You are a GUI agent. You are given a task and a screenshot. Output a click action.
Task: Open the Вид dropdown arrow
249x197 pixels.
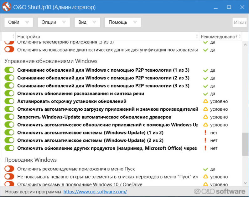pyautogui.click(x=94, y=22)
